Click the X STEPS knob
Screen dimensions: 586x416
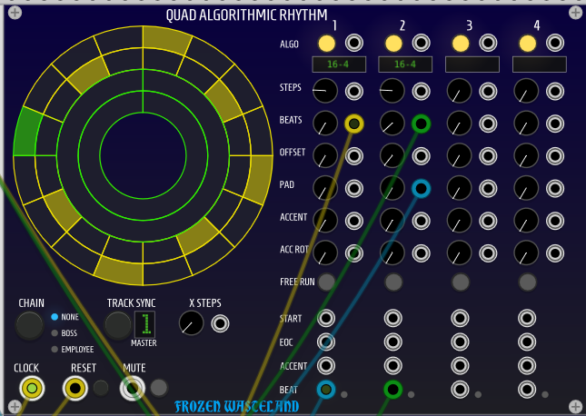pos(192,323)
